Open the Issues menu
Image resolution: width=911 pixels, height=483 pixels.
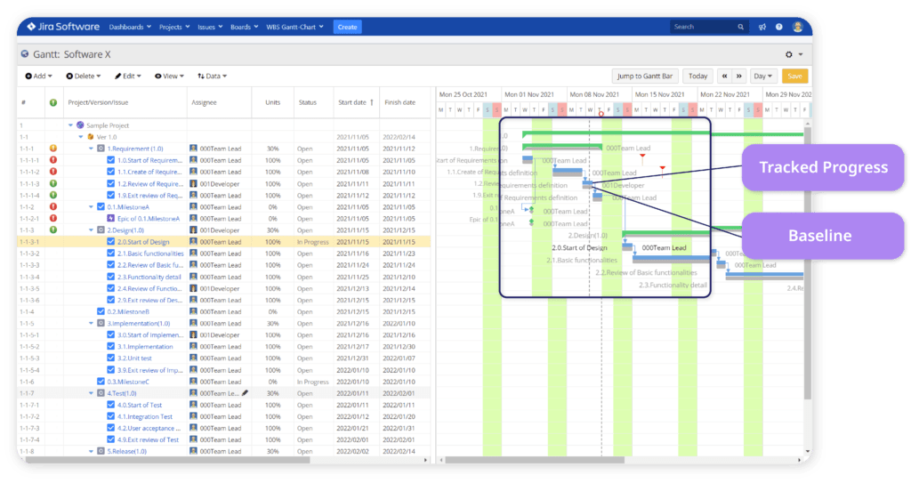click(210, 27)
